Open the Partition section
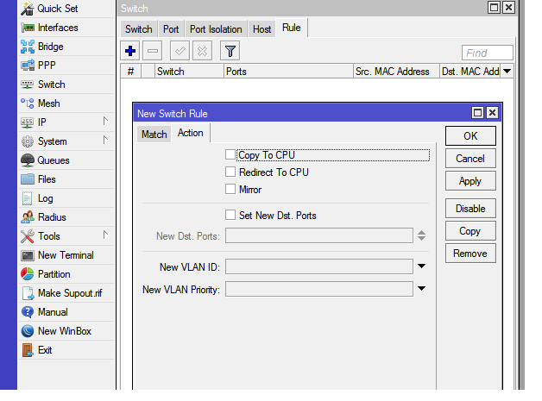This screenshot has height=401, width=542. (66, 274)
